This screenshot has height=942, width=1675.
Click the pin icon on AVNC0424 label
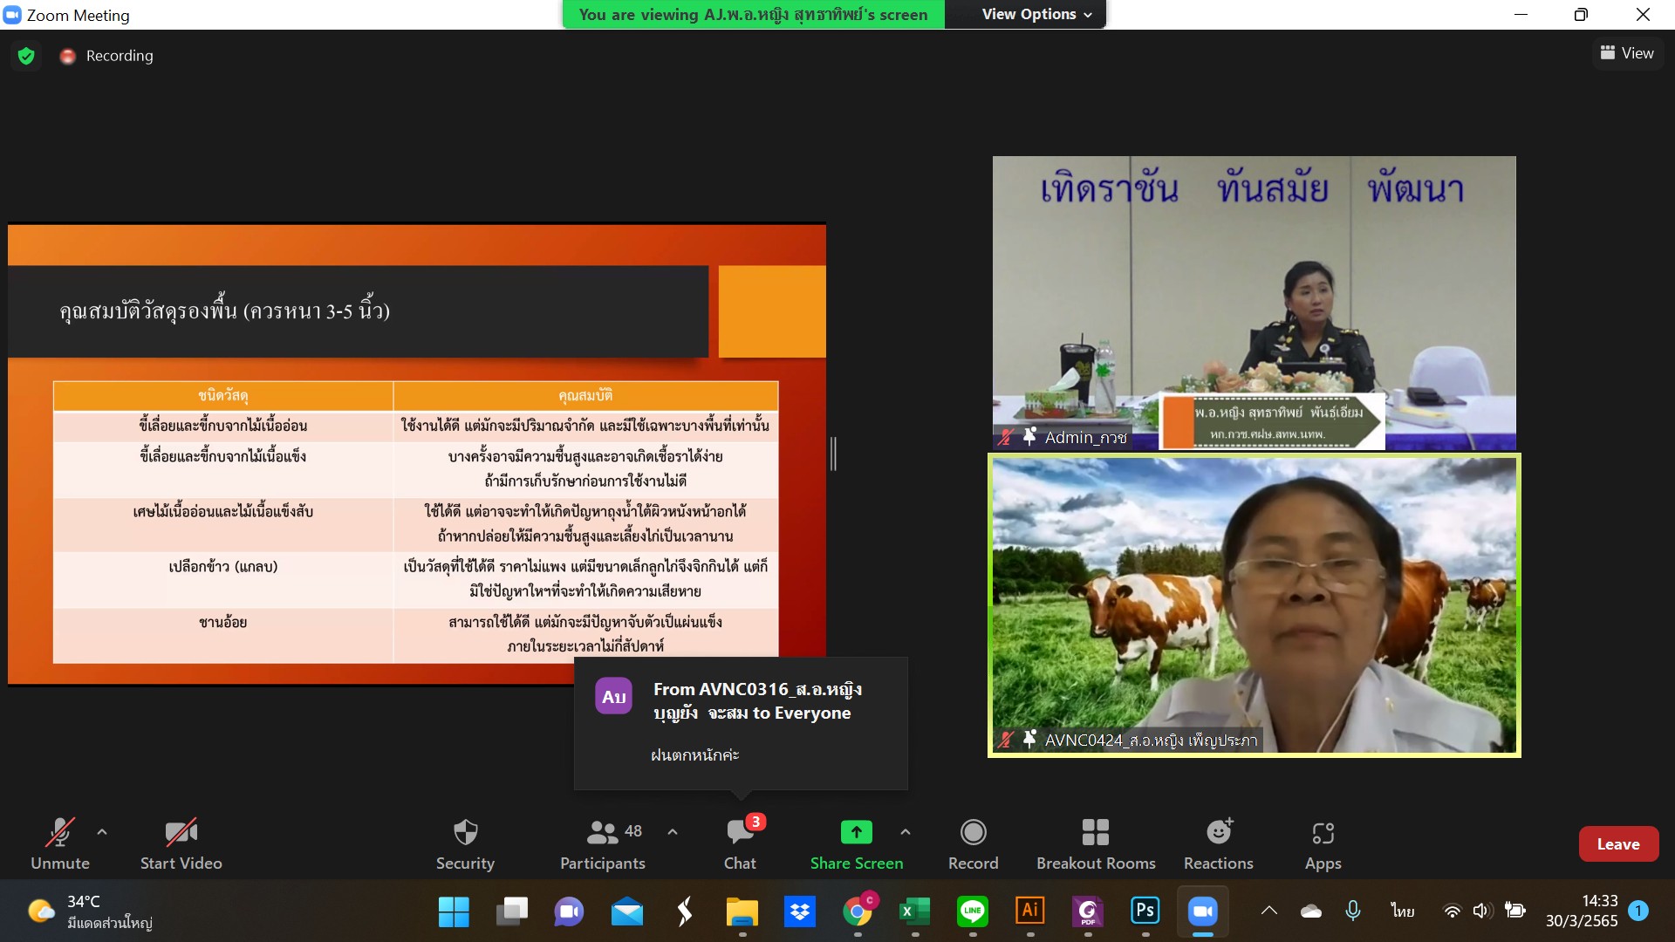[x=1029, y=739]
